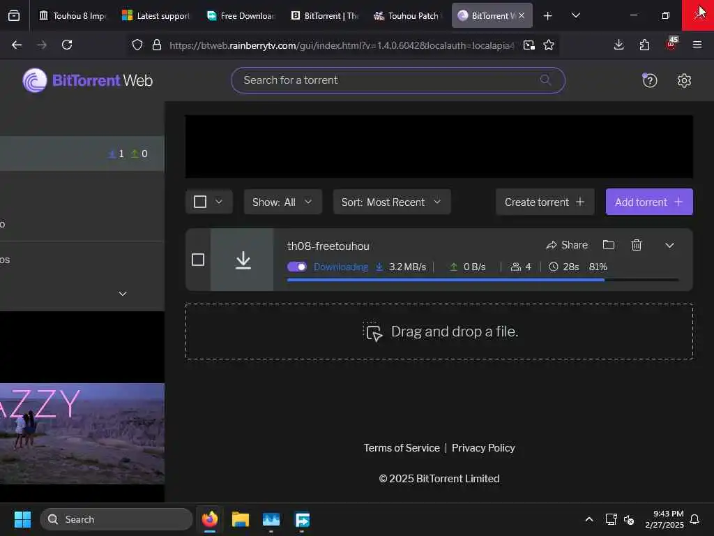Check the select-all torrents checkbox

(200, 202)
